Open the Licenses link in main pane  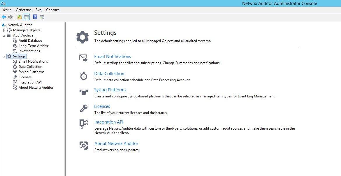[102, 106]
